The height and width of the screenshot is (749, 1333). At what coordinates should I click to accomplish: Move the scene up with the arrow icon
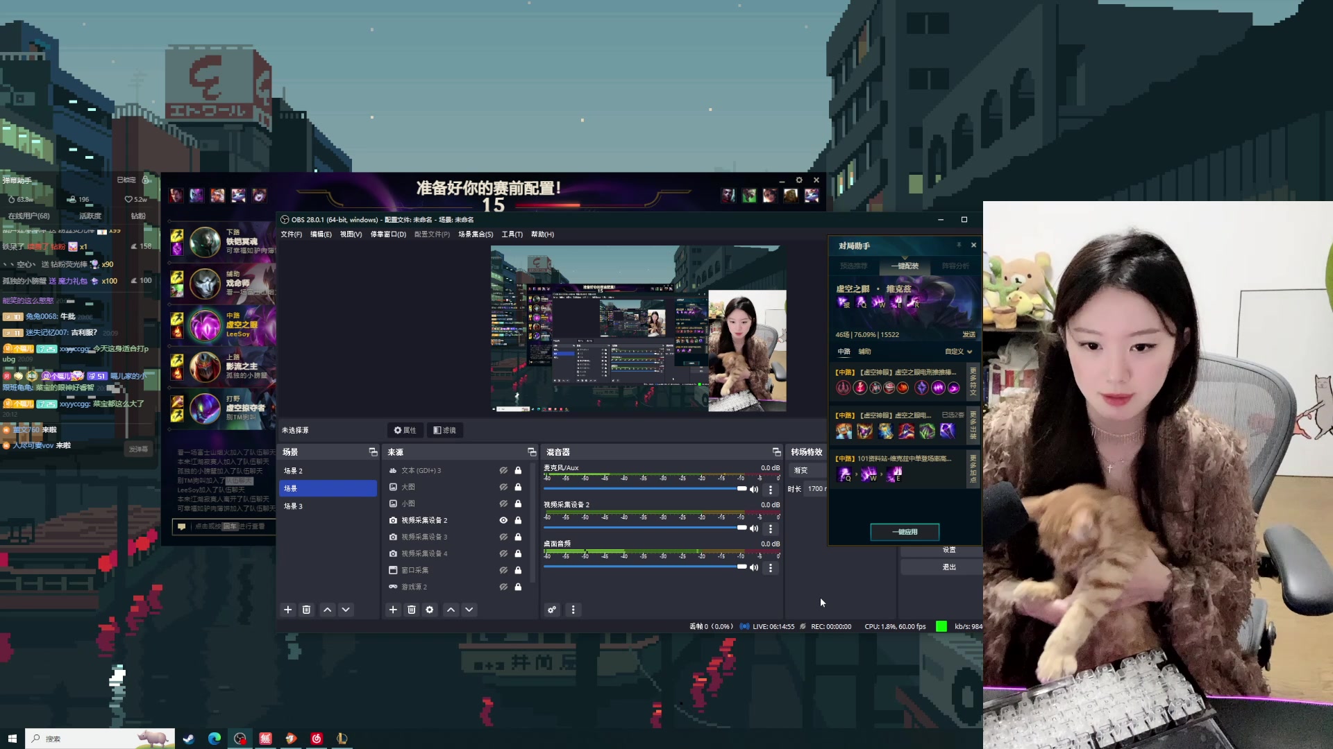tap(327, 610)
